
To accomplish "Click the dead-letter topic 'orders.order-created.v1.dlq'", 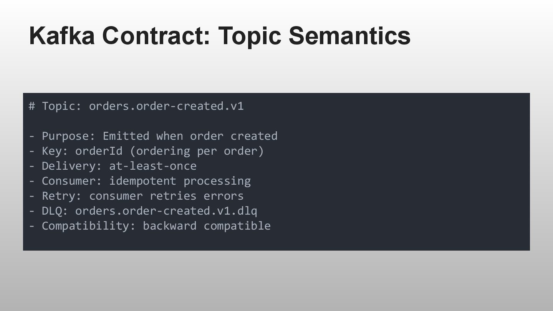I will [166, 211].
